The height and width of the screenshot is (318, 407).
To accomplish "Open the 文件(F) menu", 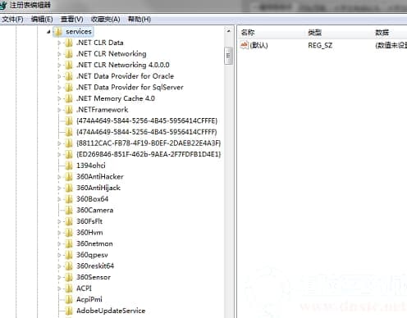I will [12, 19].
